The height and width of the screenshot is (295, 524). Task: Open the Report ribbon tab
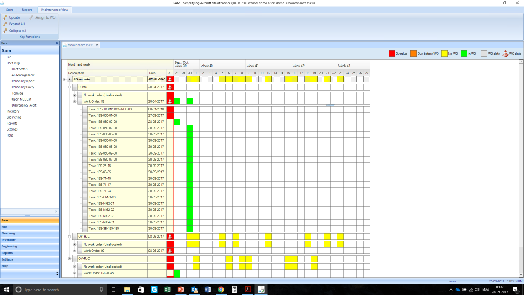[x=27, y=10]
